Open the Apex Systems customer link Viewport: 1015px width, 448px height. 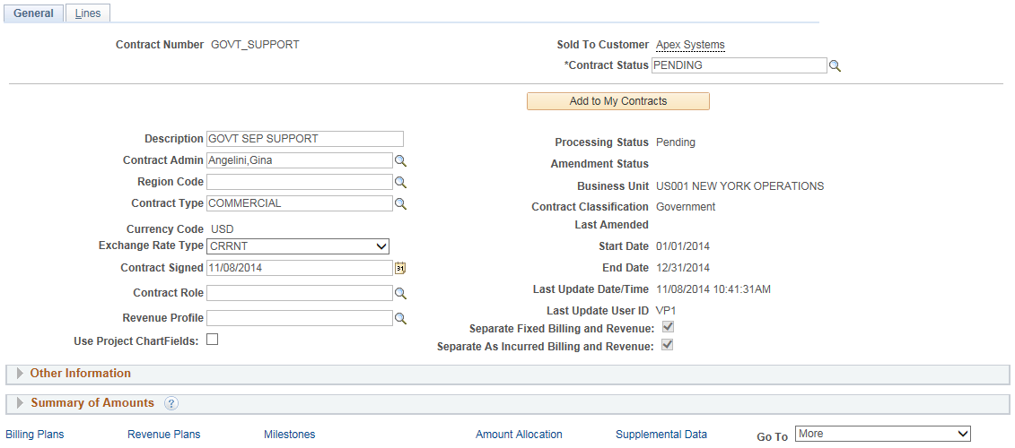[x=690, y=45]
